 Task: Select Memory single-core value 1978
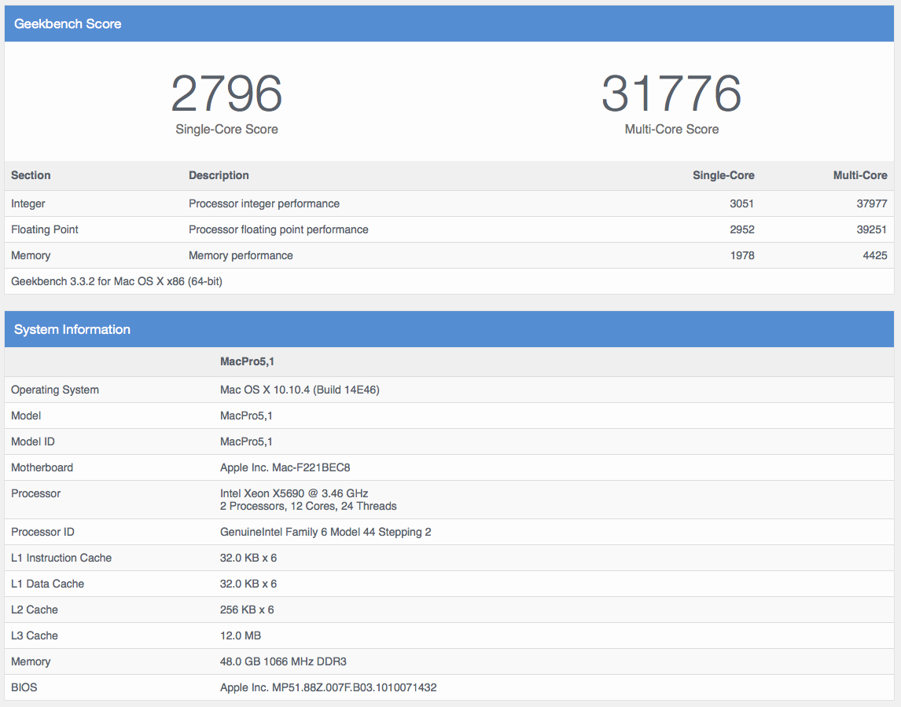[x=742, y=255]
